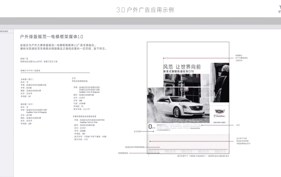Screen dimensions: 281x177
Task: Click the description line starting "此组合为户外大牌排版规范"
Action: [x=59, y=45]
